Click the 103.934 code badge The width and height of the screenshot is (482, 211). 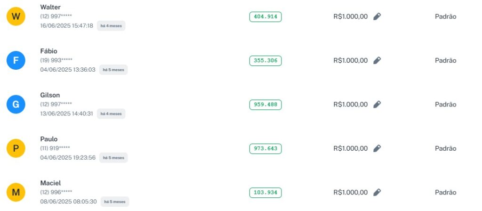pyautogui.click(x=265, y=192)
